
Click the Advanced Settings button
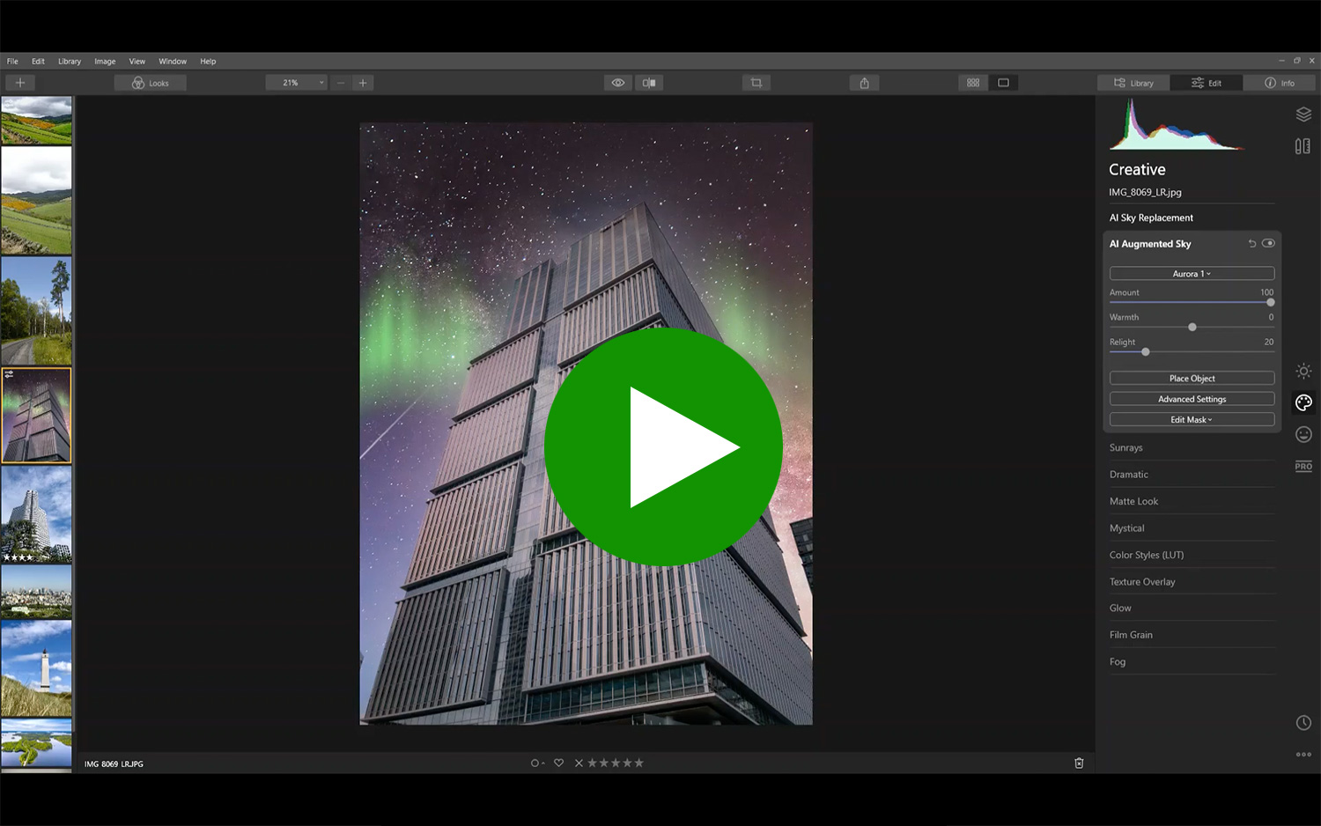click(1192, 399)
